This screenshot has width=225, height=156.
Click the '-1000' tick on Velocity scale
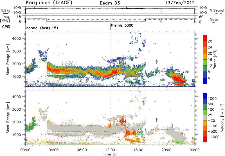click(213, 137)
